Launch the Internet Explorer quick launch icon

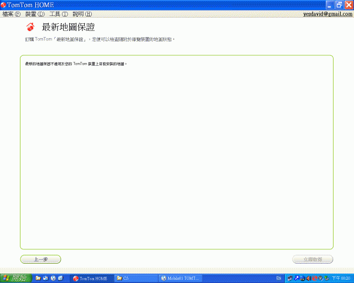point(60,278)
